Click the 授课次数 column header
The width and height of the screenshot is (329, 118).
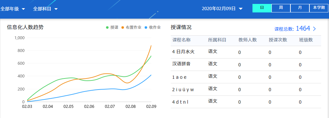coord(278,40)
